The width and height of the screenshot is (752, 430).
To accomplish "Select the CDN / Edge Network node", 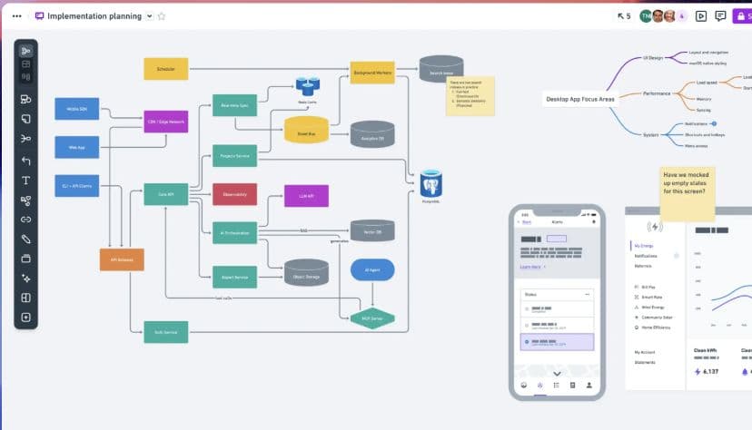I will 166,122.
